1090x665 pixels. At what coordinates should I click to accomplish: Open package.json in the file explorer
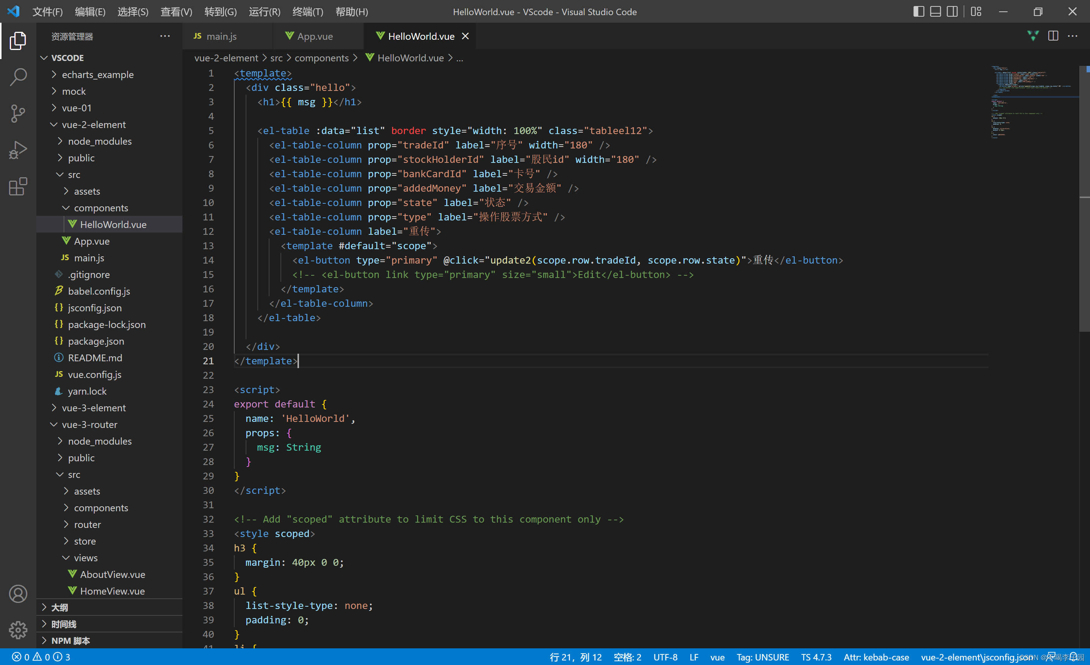[x=95, y=341]
